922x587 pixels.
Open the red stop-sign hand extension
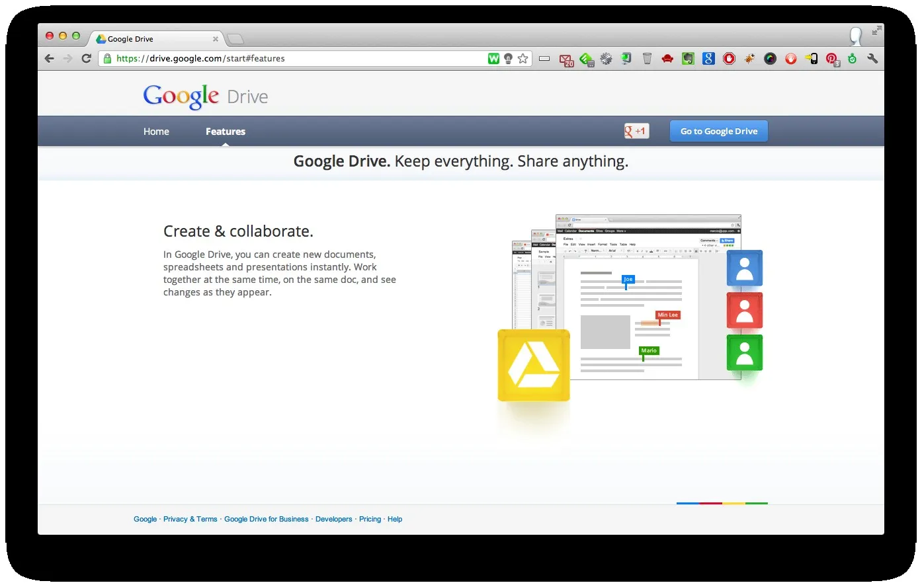[x=729, y=58]
